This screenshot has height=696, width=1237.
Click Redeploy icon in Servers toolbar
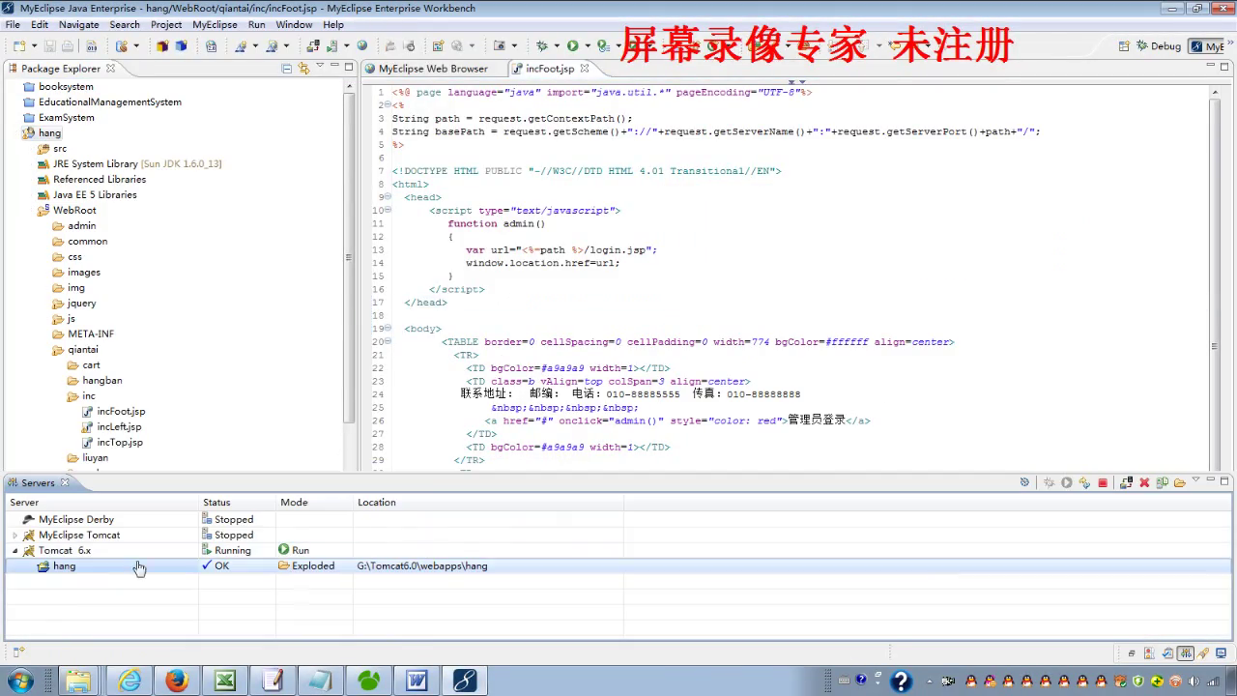click(x=1163, y=482)
